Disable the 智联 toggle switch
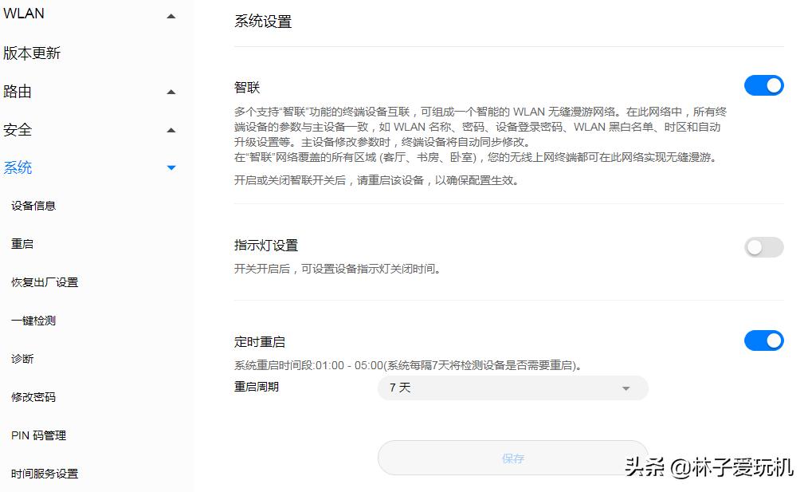 pyautogui.click(x=763, y=85)
